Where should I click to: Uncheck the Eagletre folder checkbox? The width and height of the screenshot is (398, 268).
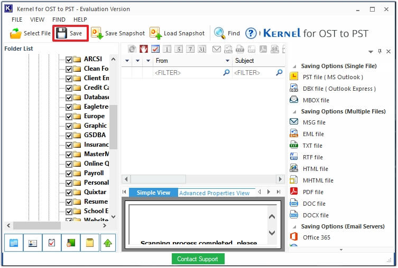(x=69, y=107)
